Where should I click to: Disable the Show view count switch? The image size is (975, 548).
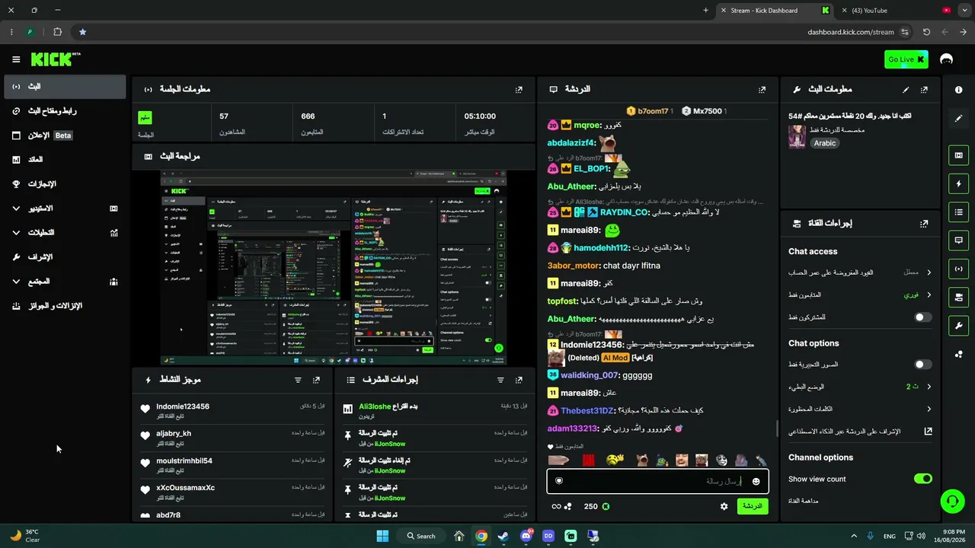tap(922, 479)
